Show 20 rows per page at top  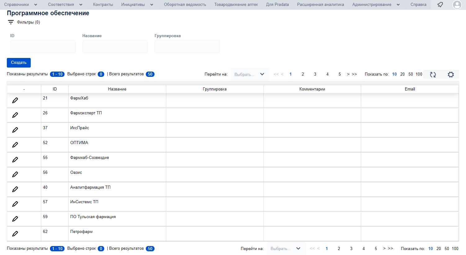click(x=402, y=74)
